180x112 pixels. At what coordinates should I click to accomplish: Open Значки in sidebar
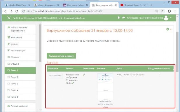20,44
